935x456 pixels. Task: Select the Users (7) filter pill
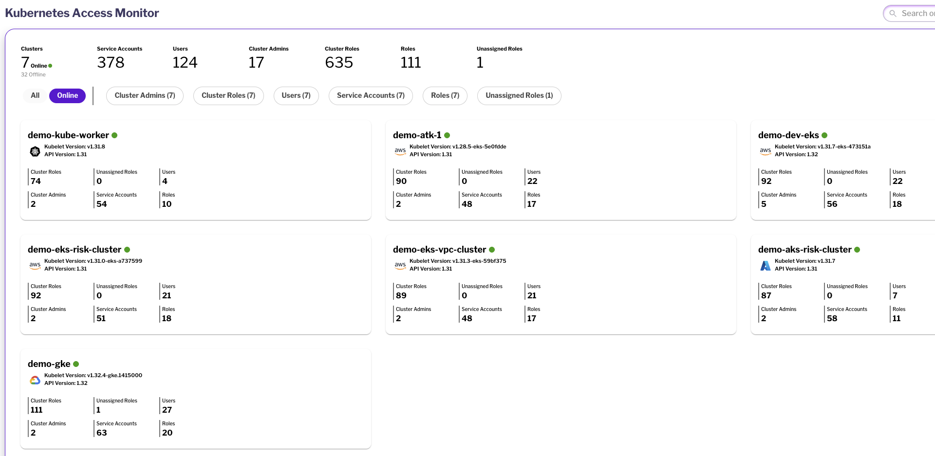(x=296, y=95)
